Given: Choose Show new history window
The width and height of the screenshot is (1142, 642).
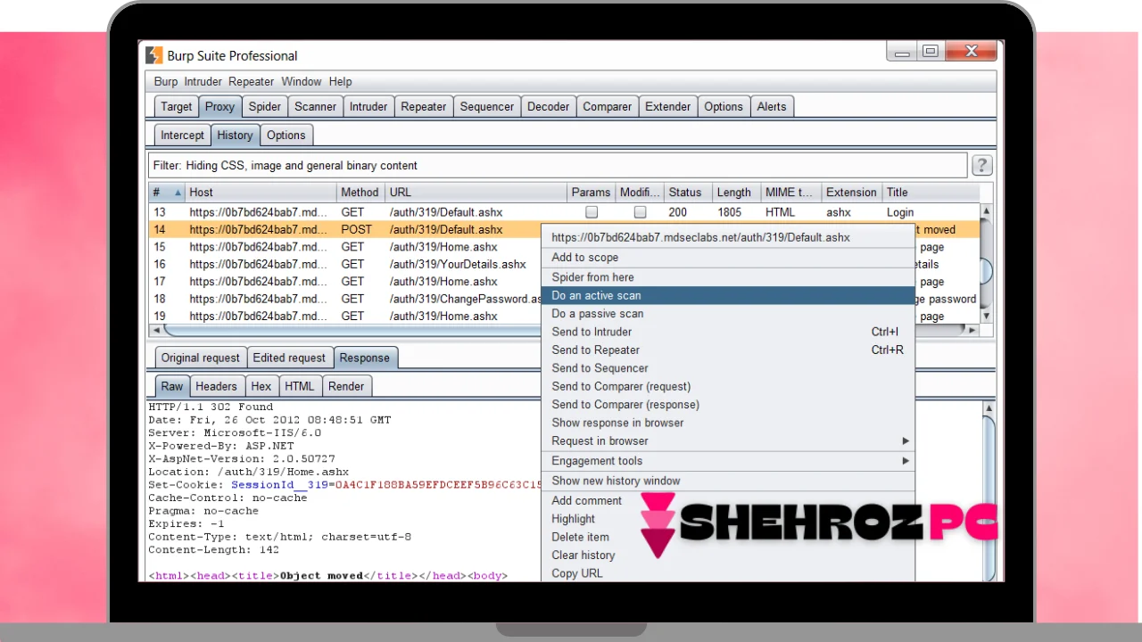Looking at the screenshot, I should click(728, 481).
